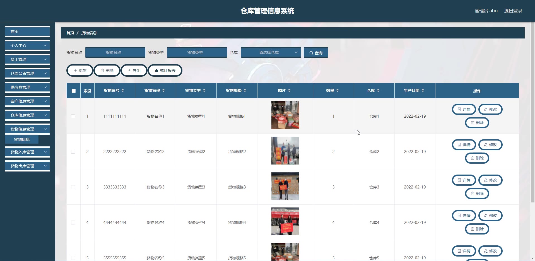Expand the 仓库信息管理 sidebar menu
Image resolution: width=535 pixels, height=261 pixels.
coord(27,115)
